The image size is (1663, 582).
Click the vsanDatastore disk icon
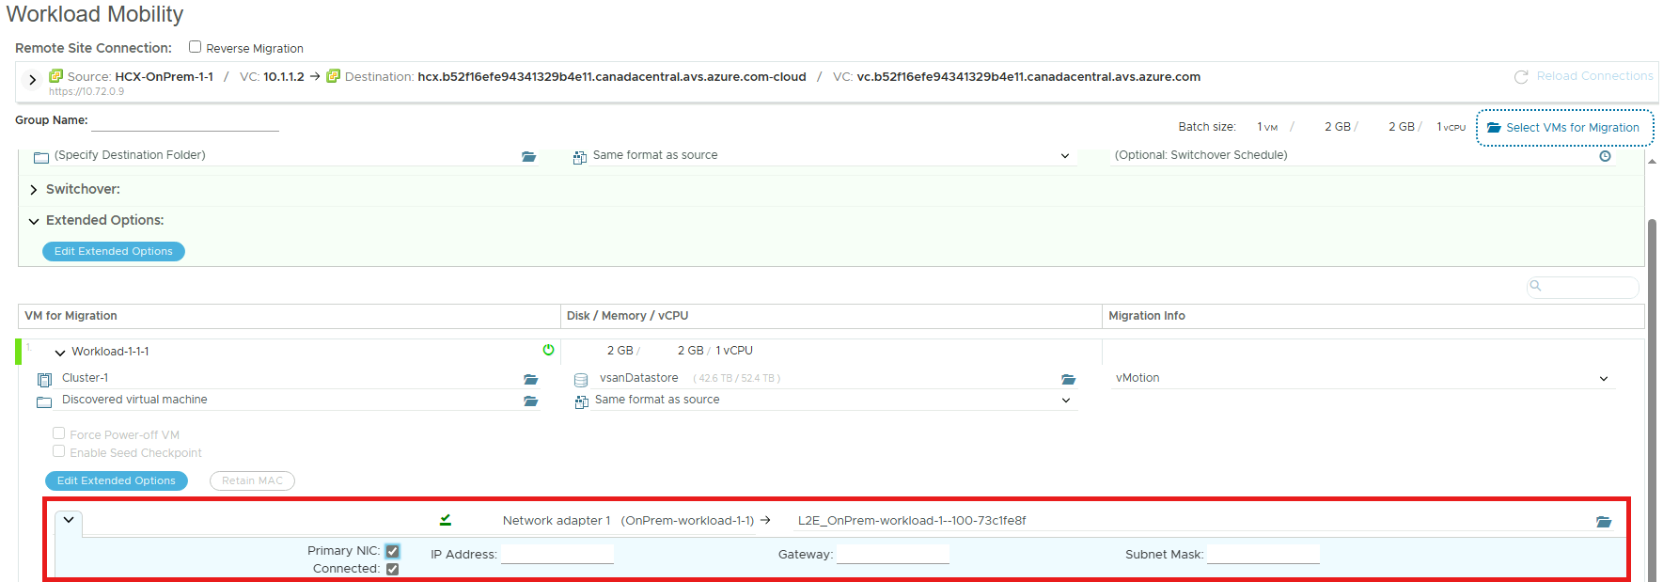point(581,380)
